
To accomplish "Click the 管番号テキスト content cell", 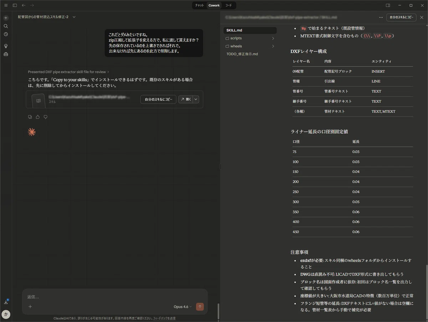I will coord(336,91).
